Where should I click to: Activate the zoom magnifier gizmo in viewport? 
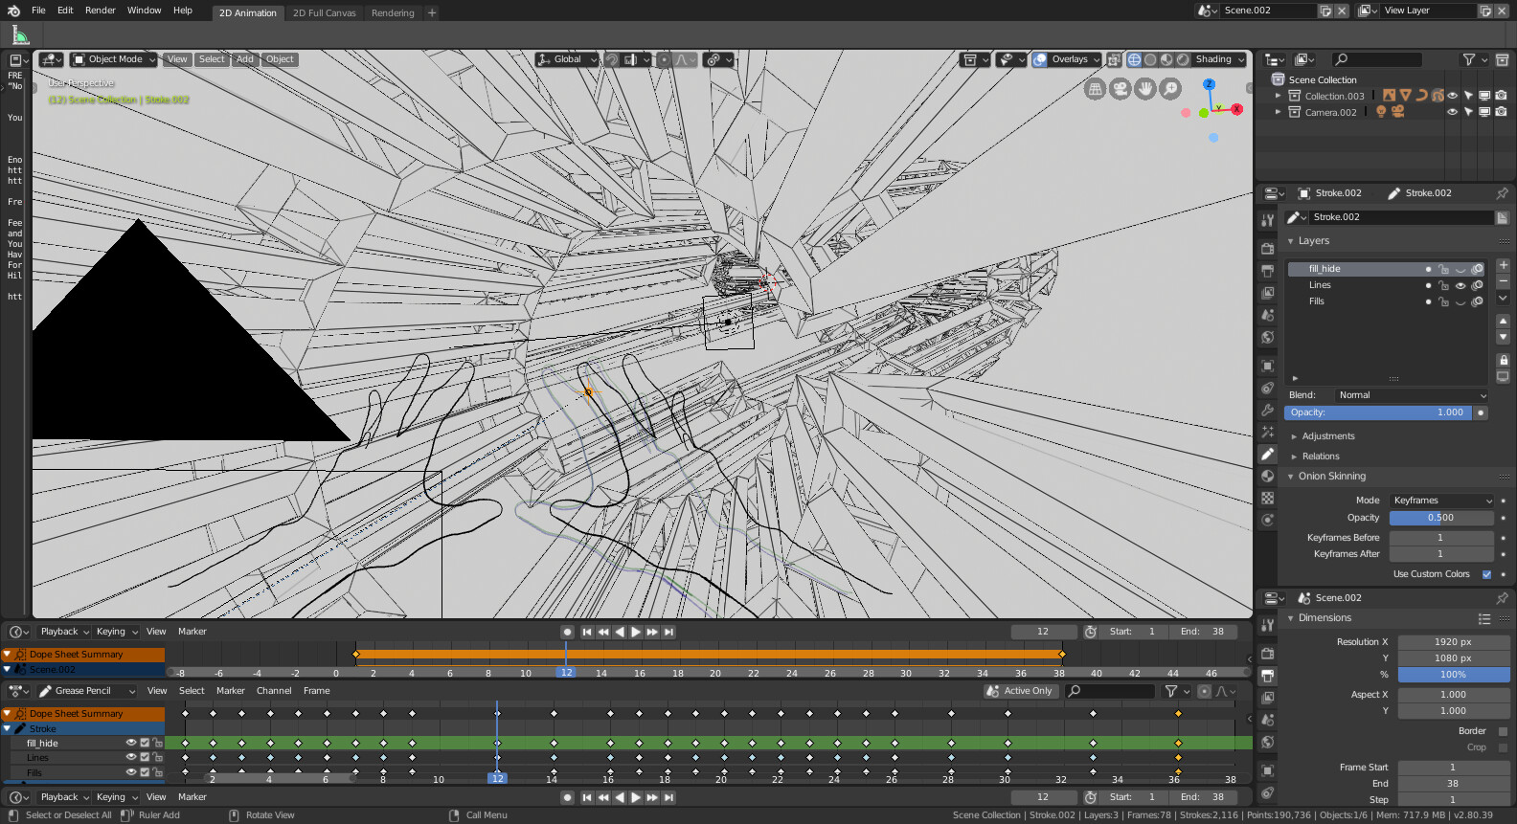click(1170, 89)
